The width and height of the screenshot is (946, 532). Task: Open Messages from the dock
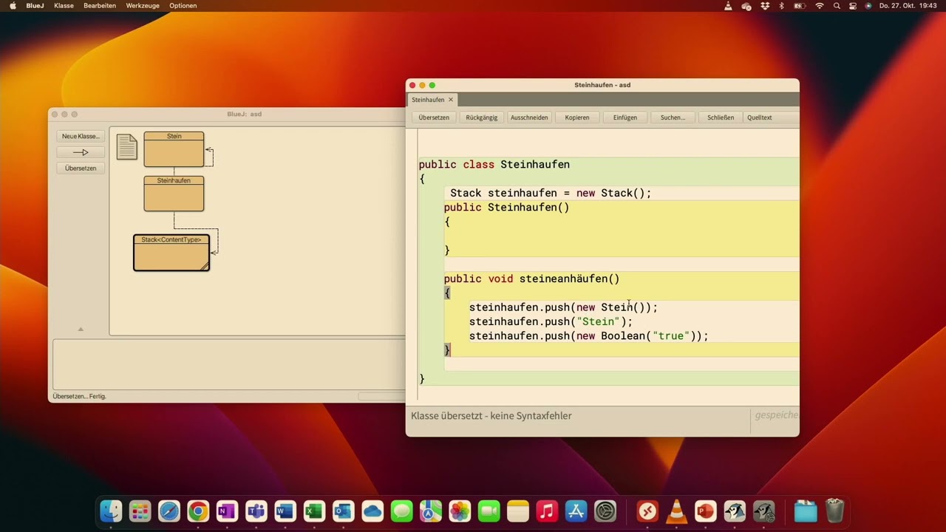[x=401, y=511]
